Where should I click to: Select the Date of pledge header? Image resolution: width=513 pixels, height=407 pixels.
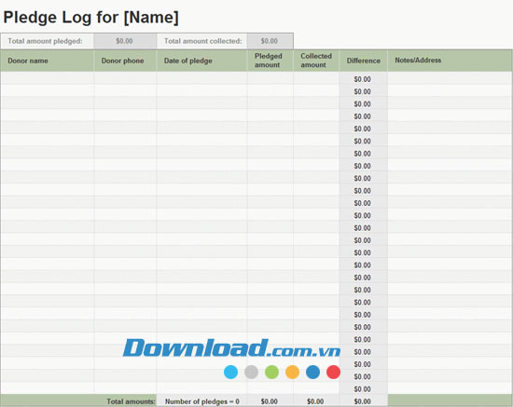tap(201, 61)
